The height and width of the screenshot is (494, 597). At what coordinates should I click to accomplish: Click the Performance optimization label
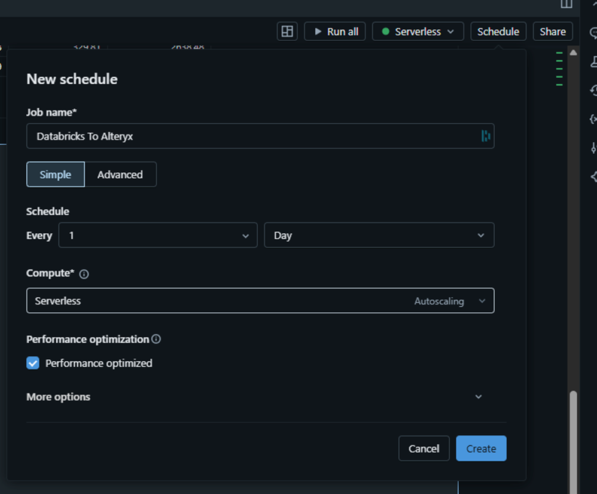pos(87,339)
